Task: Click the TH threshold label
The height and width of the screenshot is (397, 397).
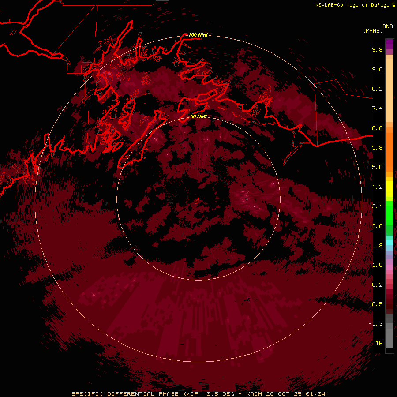Action: click(379, 344)
